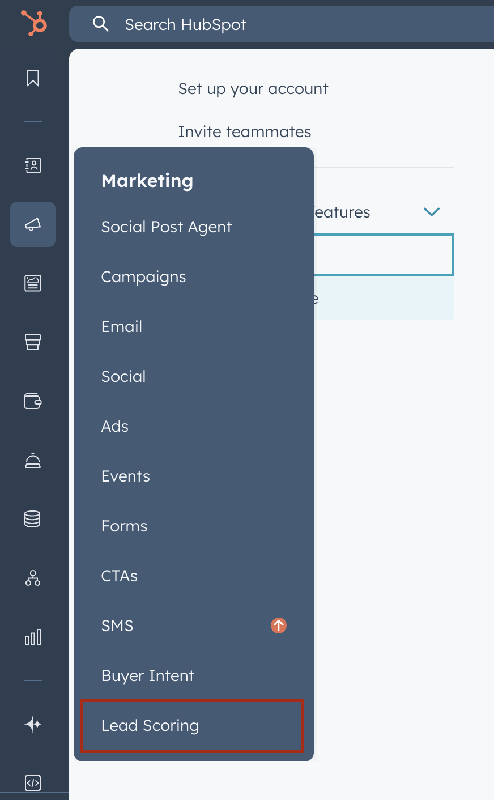Select Buyer Intent in Marketing menu
Screen dimensions: 494x800
pyautogui.click(x=147, y=675)
